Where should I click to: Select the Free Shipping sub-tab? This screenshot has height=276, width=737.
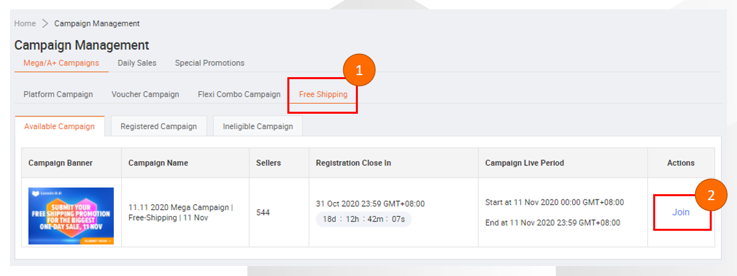[x=323, y=94]
